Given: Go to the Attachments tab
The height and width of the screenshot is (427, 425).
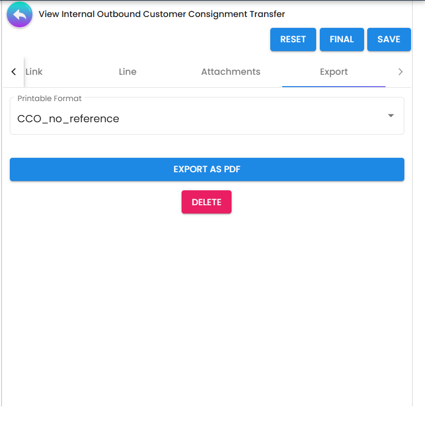Looking at the screenshot, I should [231, 72].
